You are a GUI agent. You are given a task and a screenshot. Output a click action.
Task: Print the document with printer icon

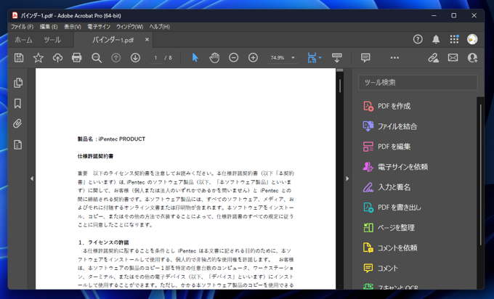(x=77, y=58)
